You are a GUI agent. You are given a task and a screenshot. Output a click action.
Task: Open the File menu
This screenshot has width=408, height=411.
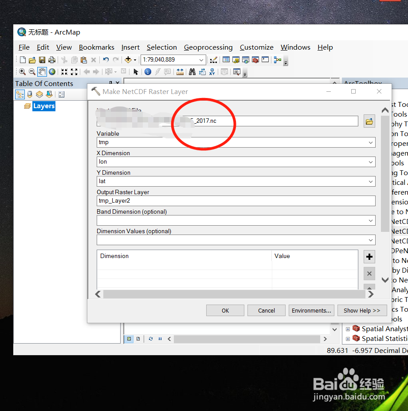(24, 47)
